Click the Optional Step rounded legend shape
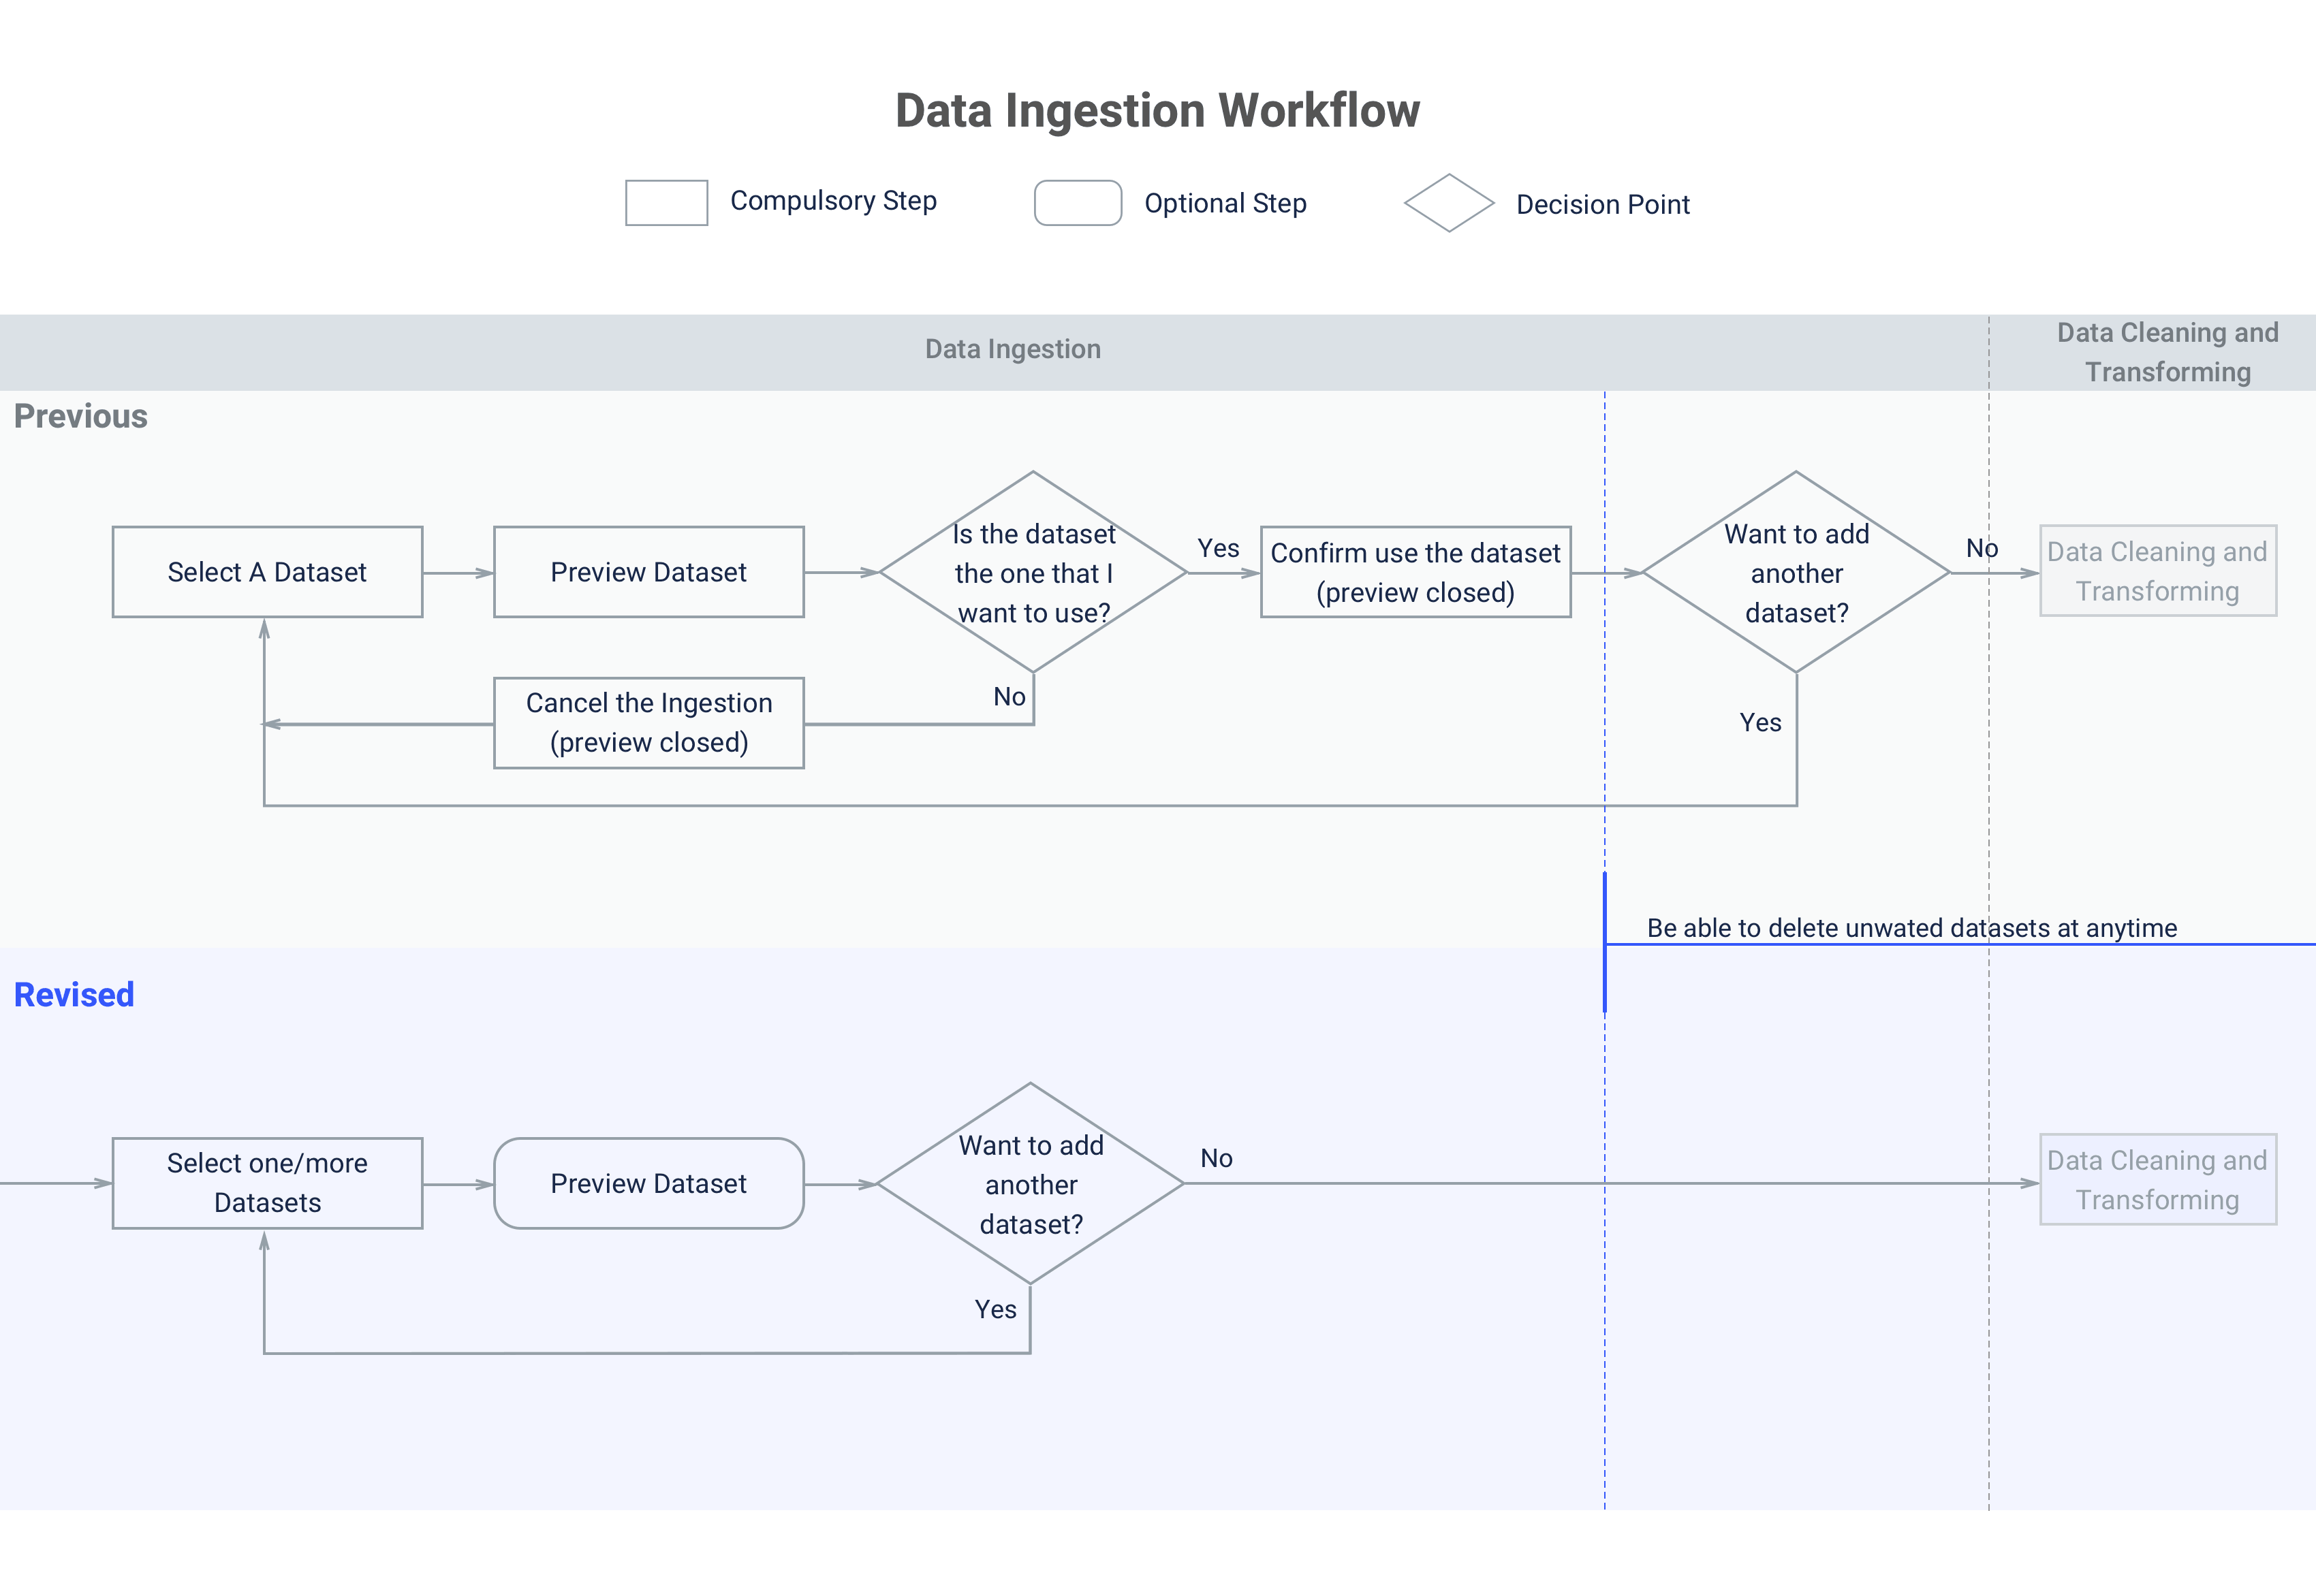This screenshot has width=2316, height=1596. tap(1078, 203)
